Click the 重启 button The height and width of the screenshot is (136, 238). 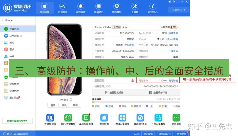pyautogui.click(x=53, y=105)
